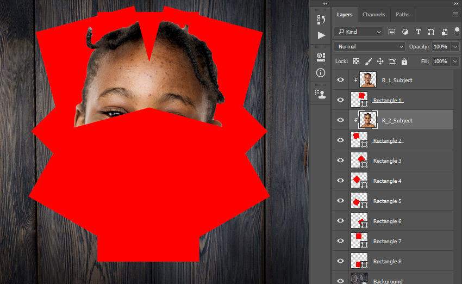The width and height of the screenshot is (462, 284).
Task: Filter layers by smart objects icon
Action: 444,32
